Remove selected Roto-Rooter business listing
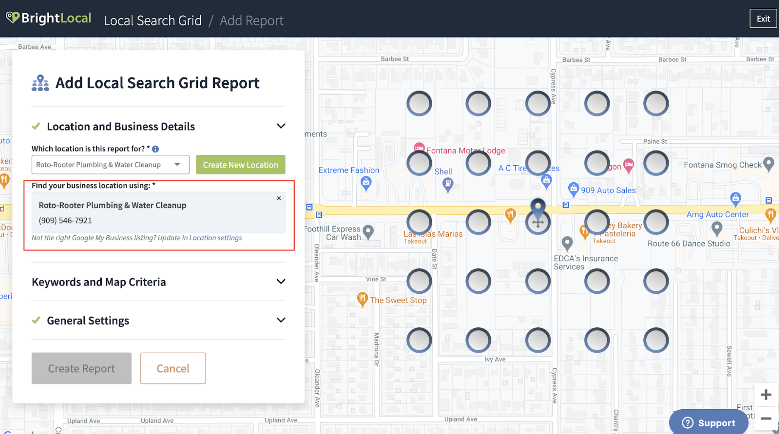779x434 pixels. pyautogui.click(x=279, y=198)
